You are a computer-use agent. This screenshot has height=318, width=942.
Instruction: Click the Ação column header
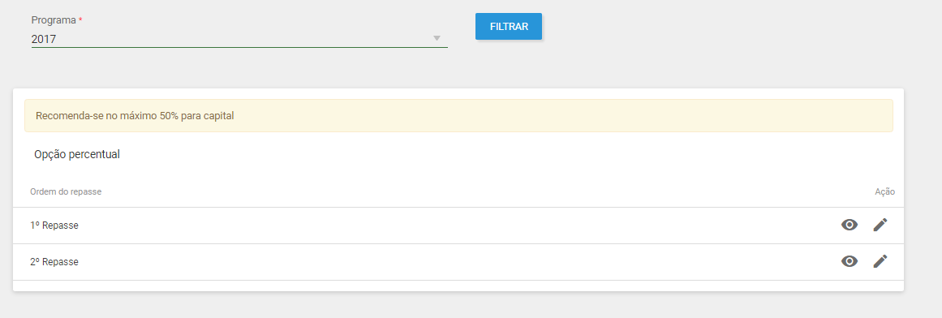pos(884,191)
